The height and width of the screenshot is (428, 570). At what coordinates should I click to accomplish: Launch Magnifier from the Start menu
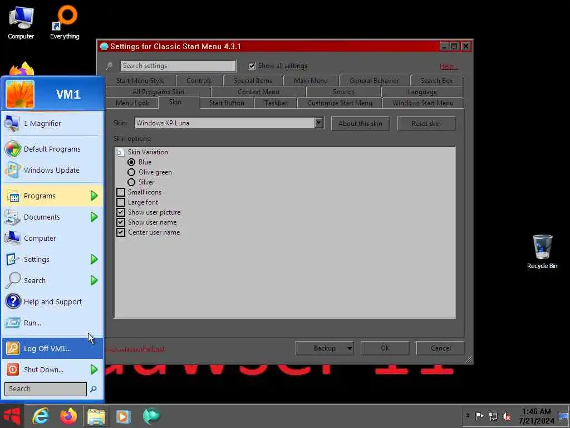(x=53, y=123)
